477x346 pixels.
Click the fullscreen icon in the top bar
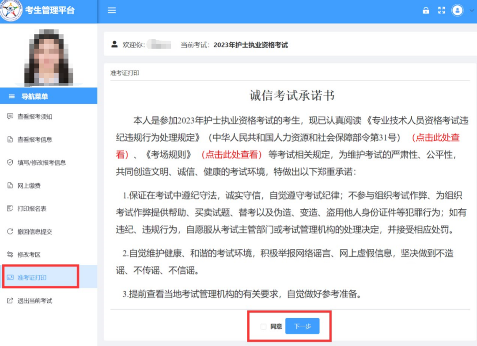[x=441, y=10]
